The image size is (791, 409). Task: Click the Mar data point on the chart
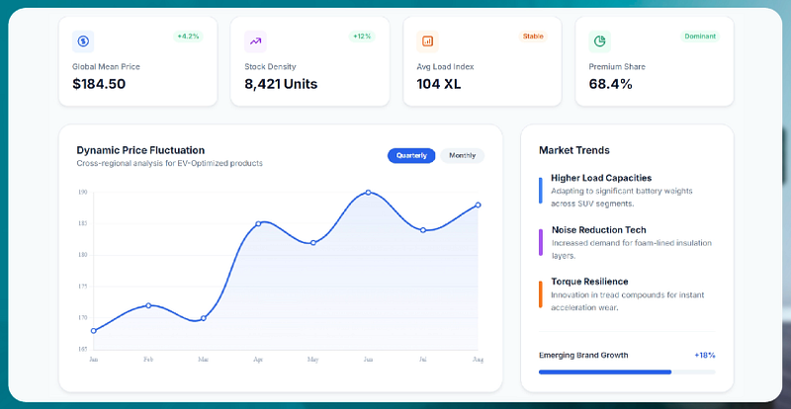click(x=204, y=318)
